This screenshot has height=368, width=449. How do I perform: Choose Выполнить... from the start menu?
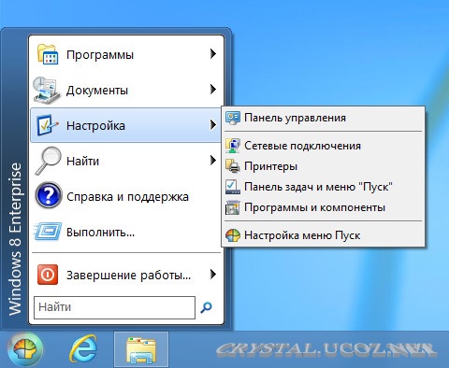[x=126, y=232]
